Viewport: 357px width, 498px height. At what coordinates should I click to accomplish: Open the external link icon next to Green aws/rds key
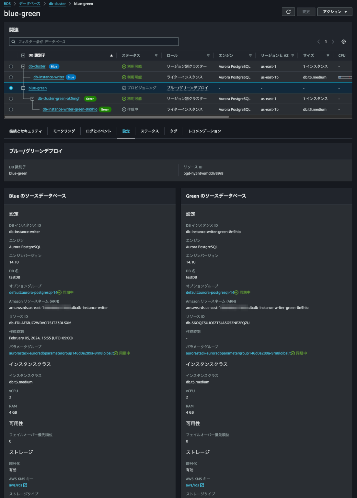click(202, 485)
